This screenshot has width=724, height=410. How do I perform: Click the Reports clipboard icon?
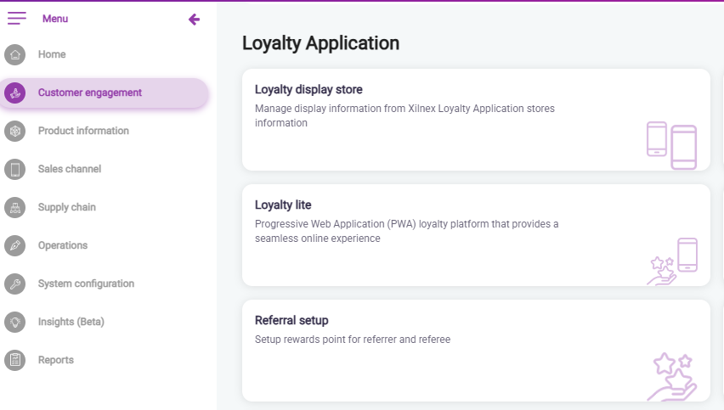pos(14,361)
